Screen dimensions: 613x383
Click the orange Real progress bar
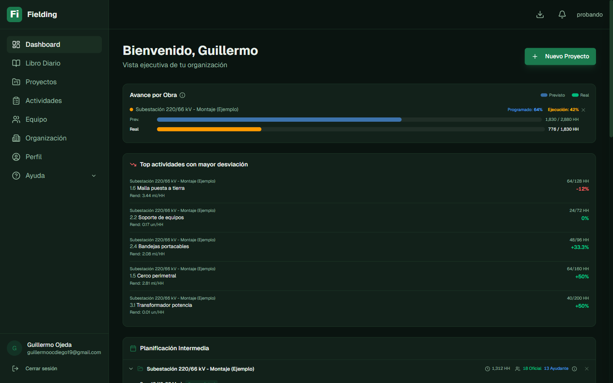coord(209,129)
